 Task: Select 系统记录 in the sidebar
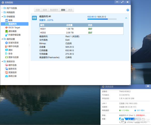(12, 76)
